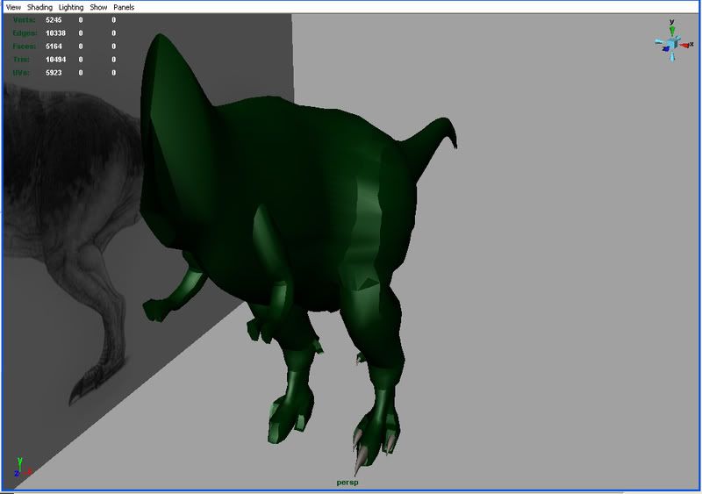Click the UVs count 5923 readout
Screen dimensions: 702x494
click(x=54, y=73)
